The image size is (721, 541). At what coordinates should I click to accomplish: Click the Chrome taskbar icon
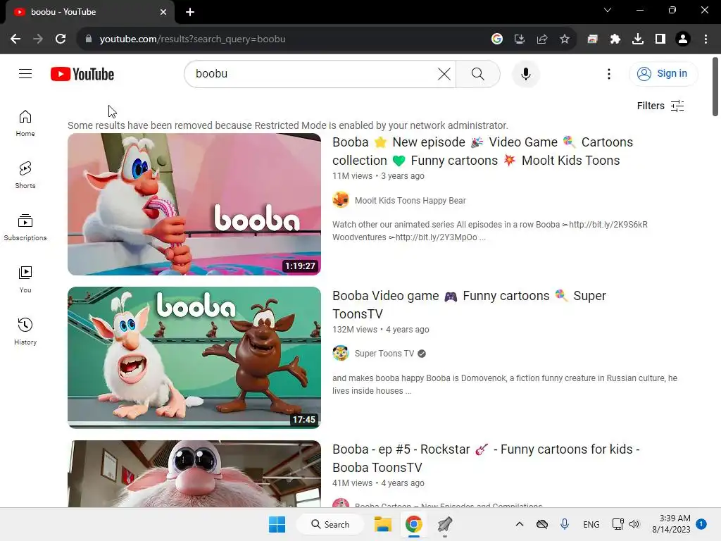point(413,524)
